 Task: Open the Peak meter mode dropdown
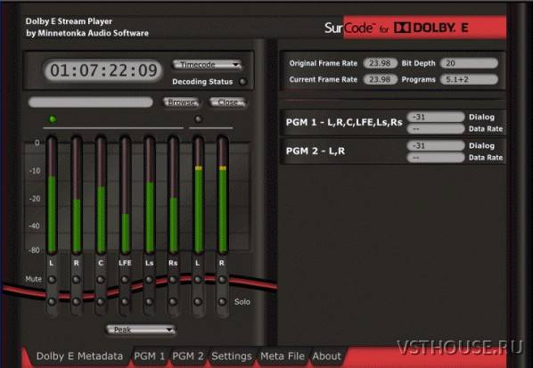click(141, 330)
